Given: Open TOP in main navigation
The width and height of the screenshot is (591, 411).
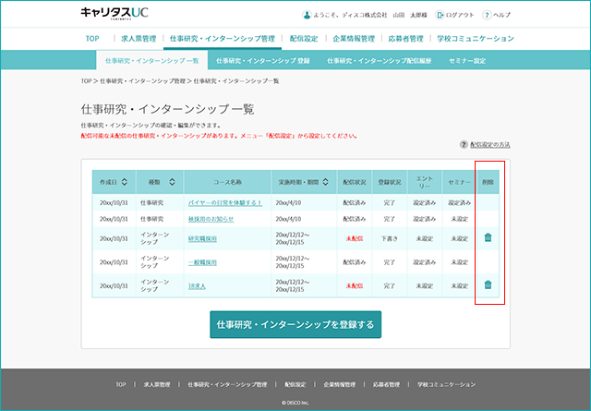Looking at the screenshot, I should pyautogui.click(x=92, y=39).
